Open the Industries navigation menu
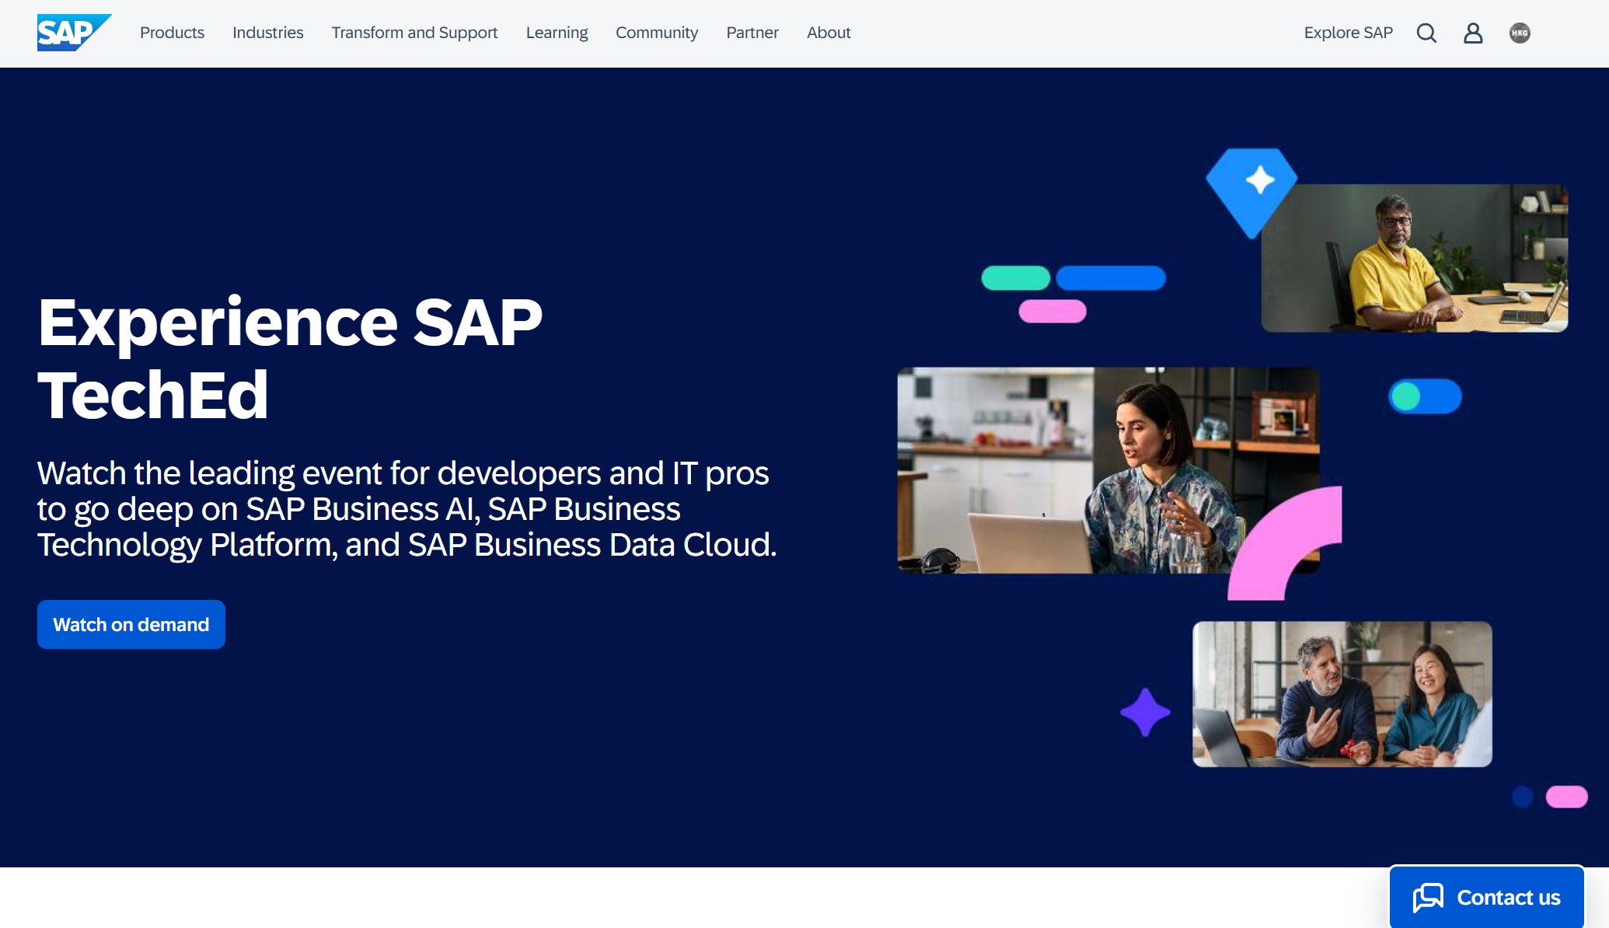Viewport: 1609px width, 928px height. point(267,33)
